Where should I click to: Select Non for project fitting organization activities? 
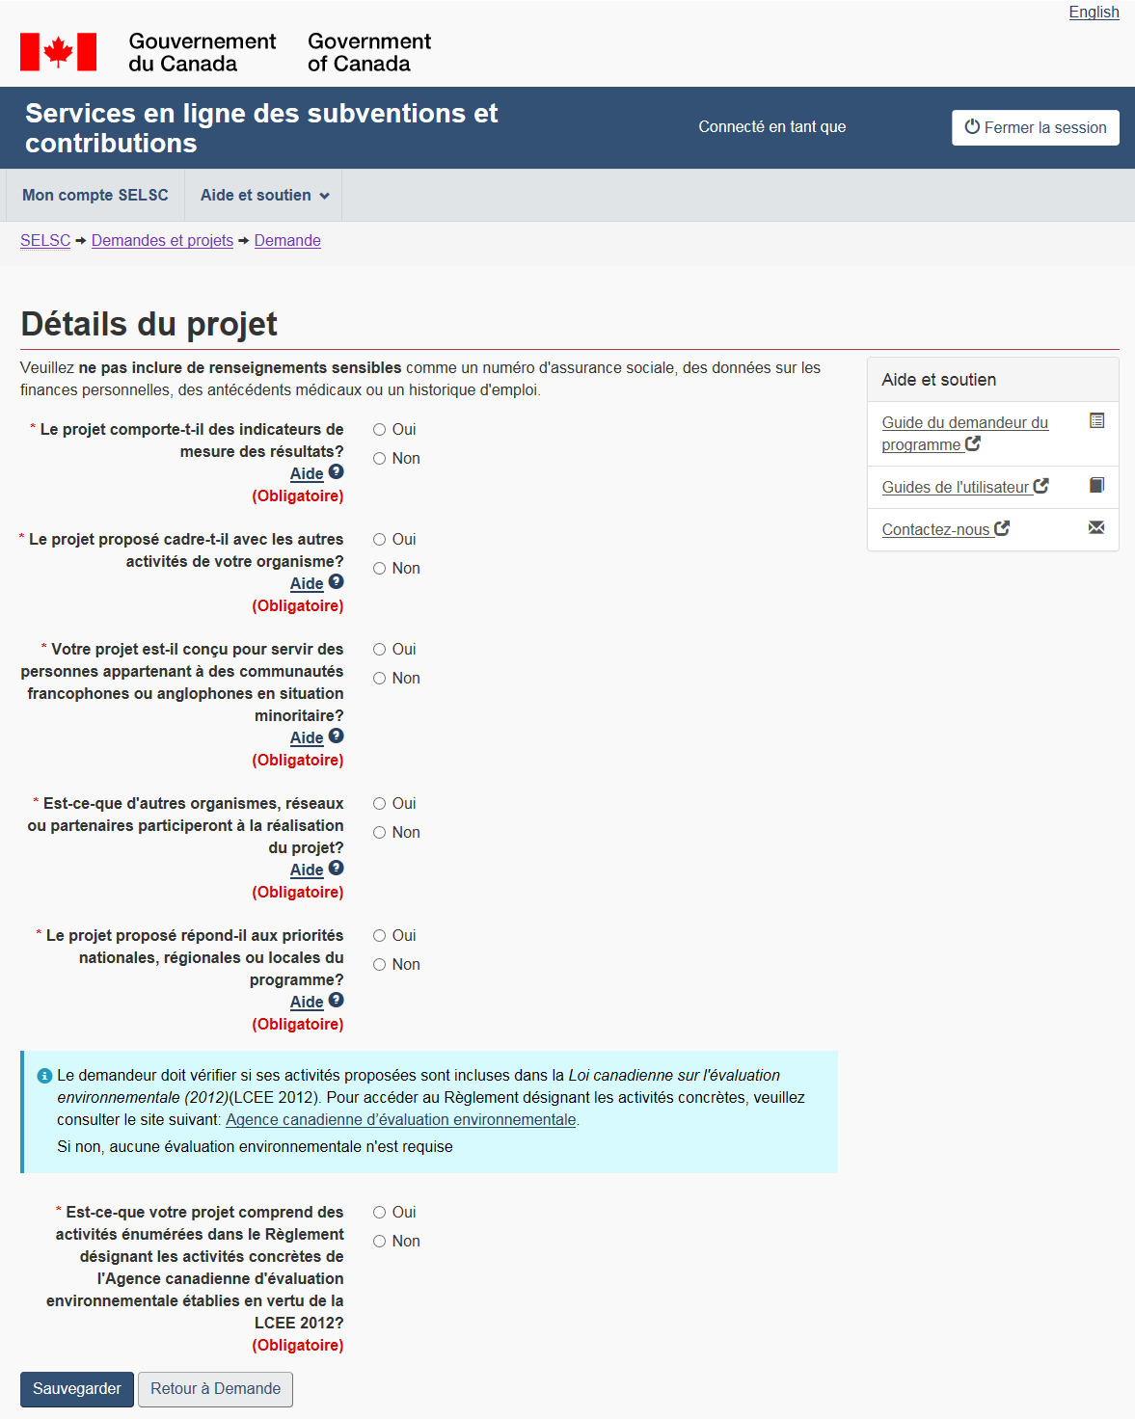click(380, 569)
